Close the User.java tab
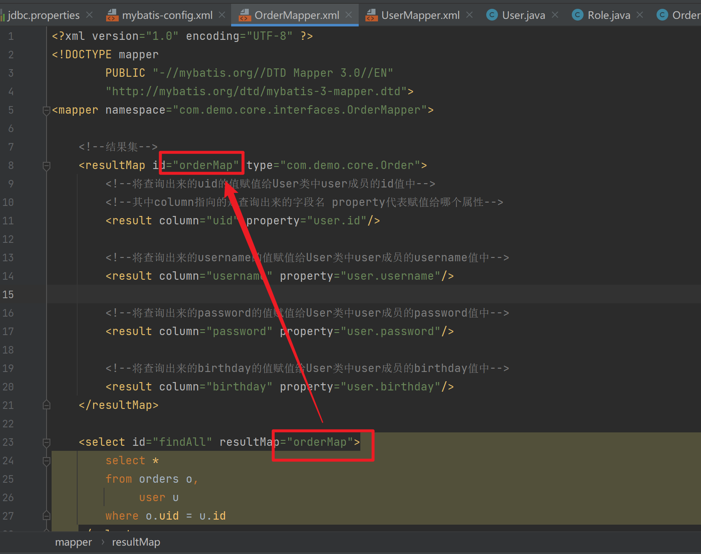Image resolution: width=701 pixels, height=554 pixels. 555,15
